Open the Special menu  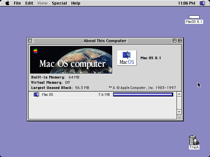[x=59, y=3]
